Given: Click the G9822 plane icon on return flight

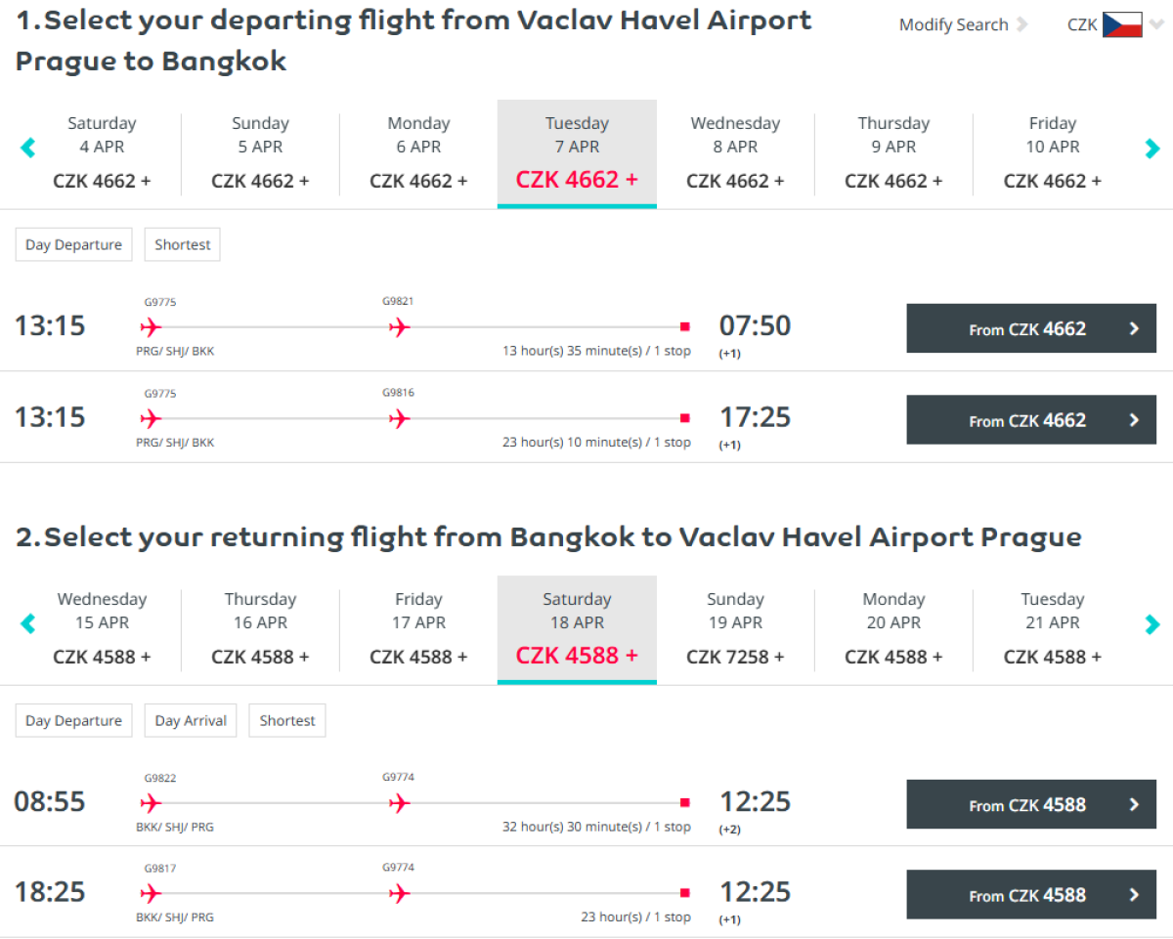Looking at the screenshot, I should pos(151,804).
